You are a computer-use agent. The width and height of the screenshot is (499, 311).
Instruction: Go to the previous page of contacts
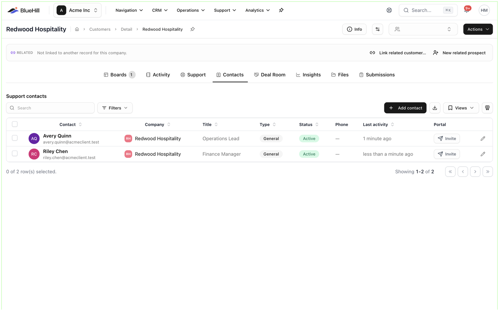click(463, 172)
